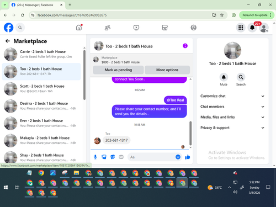This screenshot has width=276, height=207.
Task: Open the account profile avatar menu
Action: [264, 28]
